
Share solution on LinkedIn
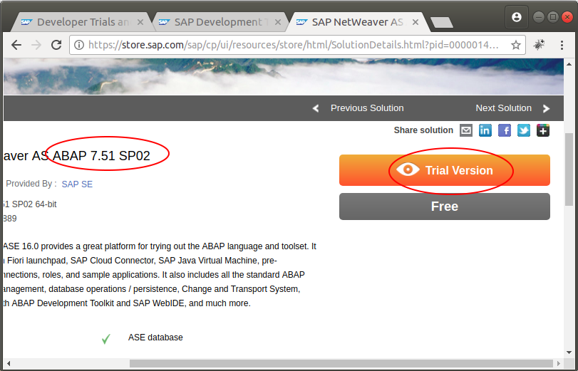point(485,130)
